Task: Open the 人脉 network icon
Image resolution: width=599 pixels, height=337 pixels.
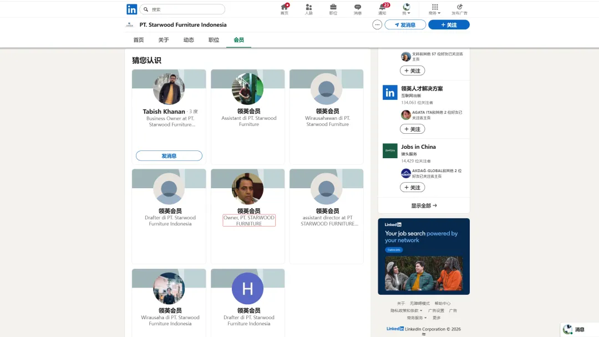Action: point(309,9)
